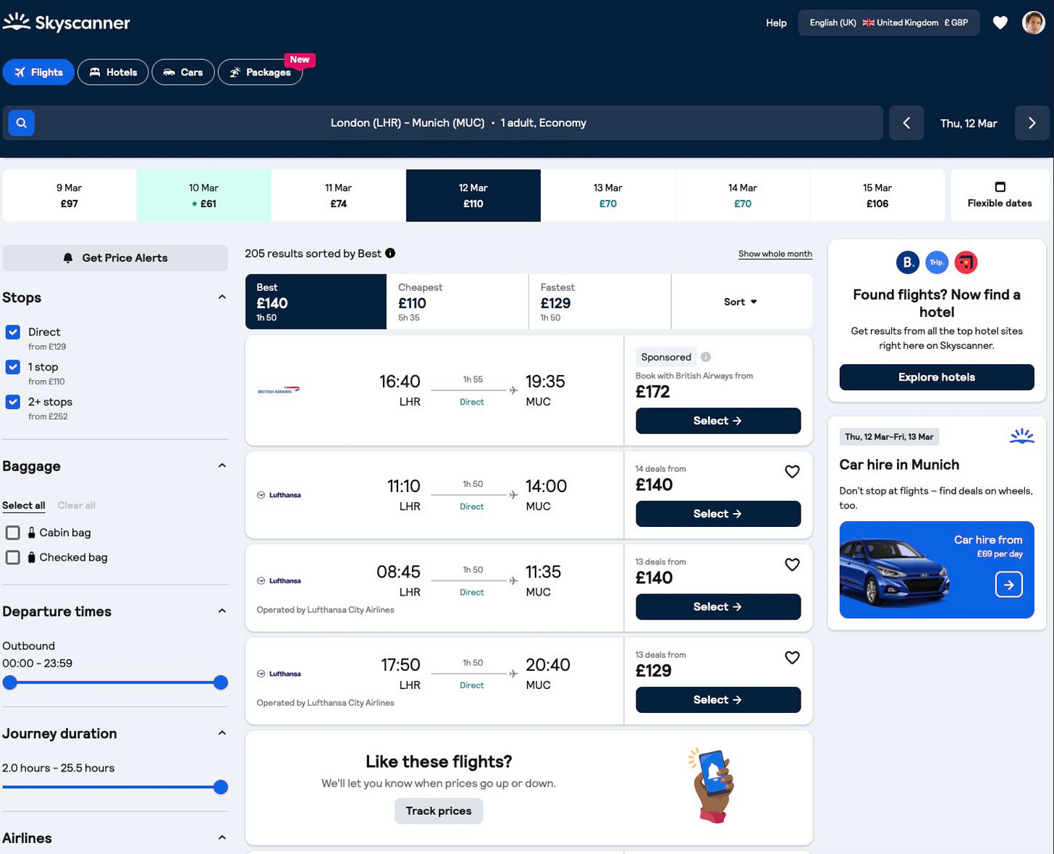Open the Sort dropdown
Image resolution: width=1054 pixels, height=854 pixels.
pos(741,302)
